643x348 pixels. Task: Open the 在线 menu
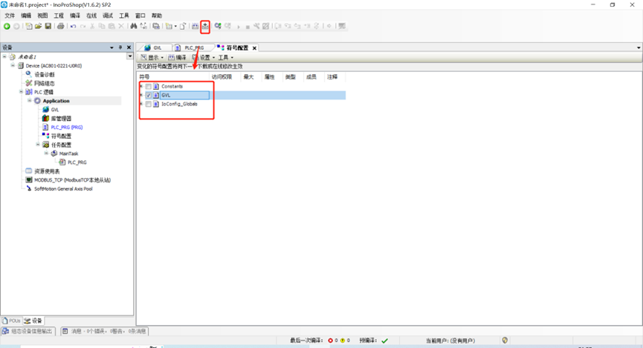click(x=91, y=16)
